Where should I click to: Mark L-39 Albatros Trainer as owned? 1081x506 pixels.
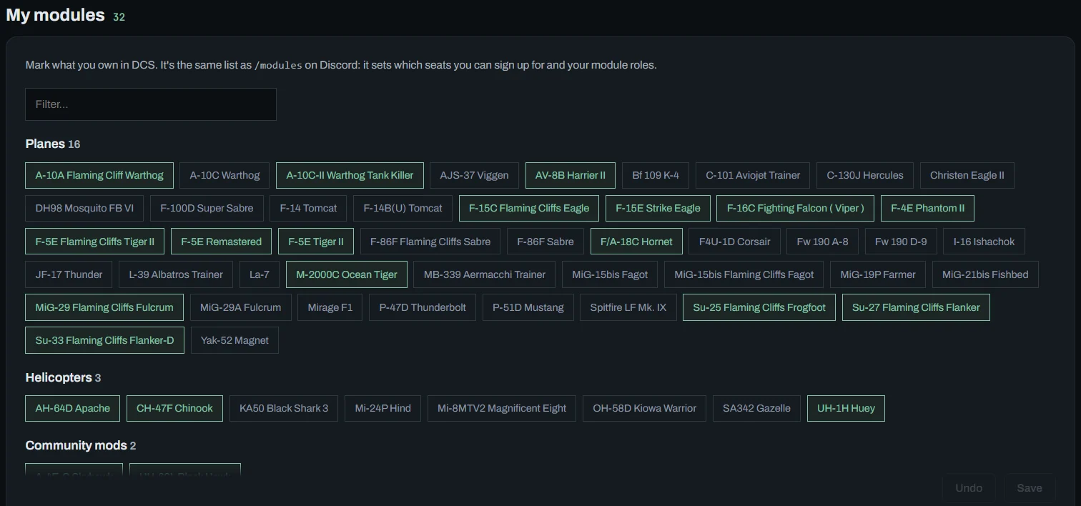click(x=176, y=274)
